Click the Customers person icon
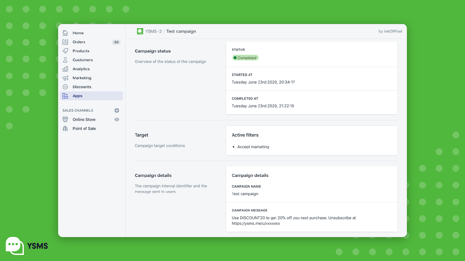 click(65, 60)
